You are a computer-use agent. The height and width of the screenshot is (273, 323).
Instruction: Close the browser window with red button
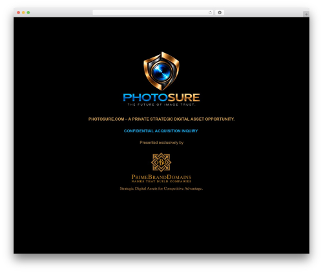pyautogui.click(x=19, y=12)
